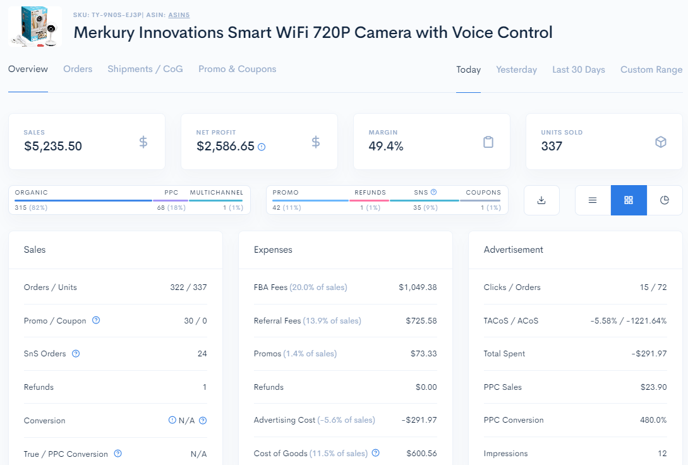The width and height of the screenshot is (688, 465).
Task: Click the Organic blue breakdown bar
Action: [x=83, y=200]
